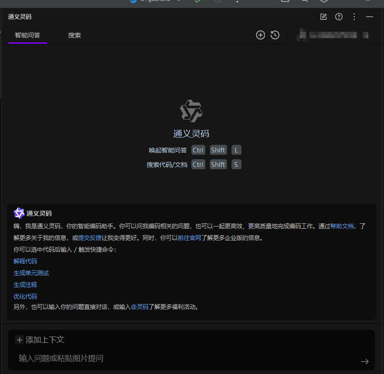The width and height of the screenshot is (384, 374).
Task: Click the edit/compose icon in the Tongyi Lingma title bar
Action: [324, 17]
